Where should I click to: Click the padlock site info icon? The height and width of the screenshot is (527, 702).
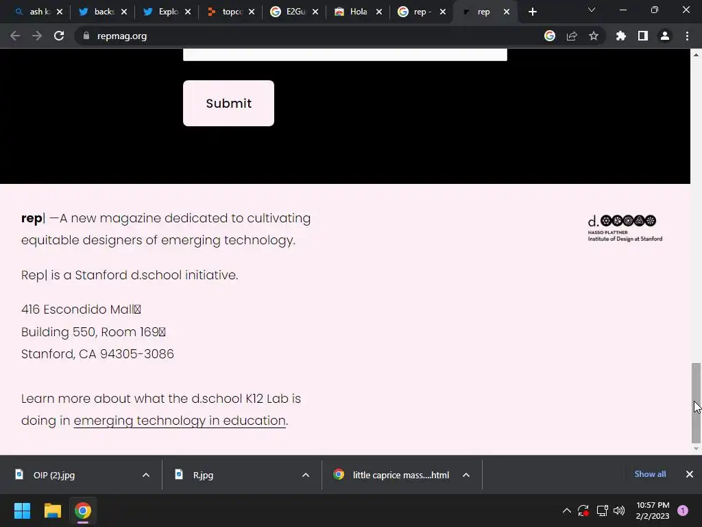tap(86, 36)
